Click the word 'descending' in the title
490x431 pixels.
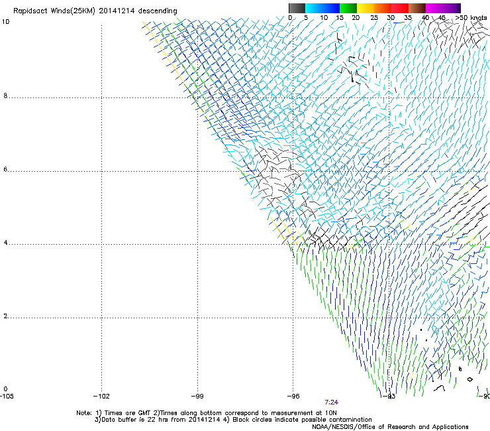click(x=158, y=11)
